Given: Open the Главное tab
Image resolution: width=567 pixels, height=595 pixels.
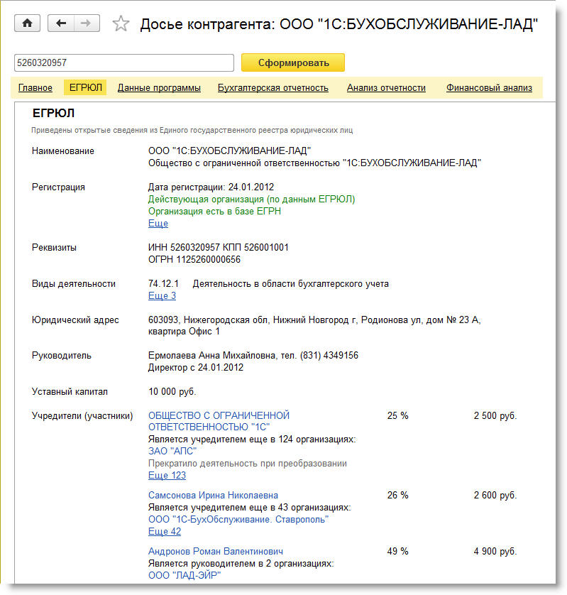Looking at the screenshot, I should (x=35, y=87).
